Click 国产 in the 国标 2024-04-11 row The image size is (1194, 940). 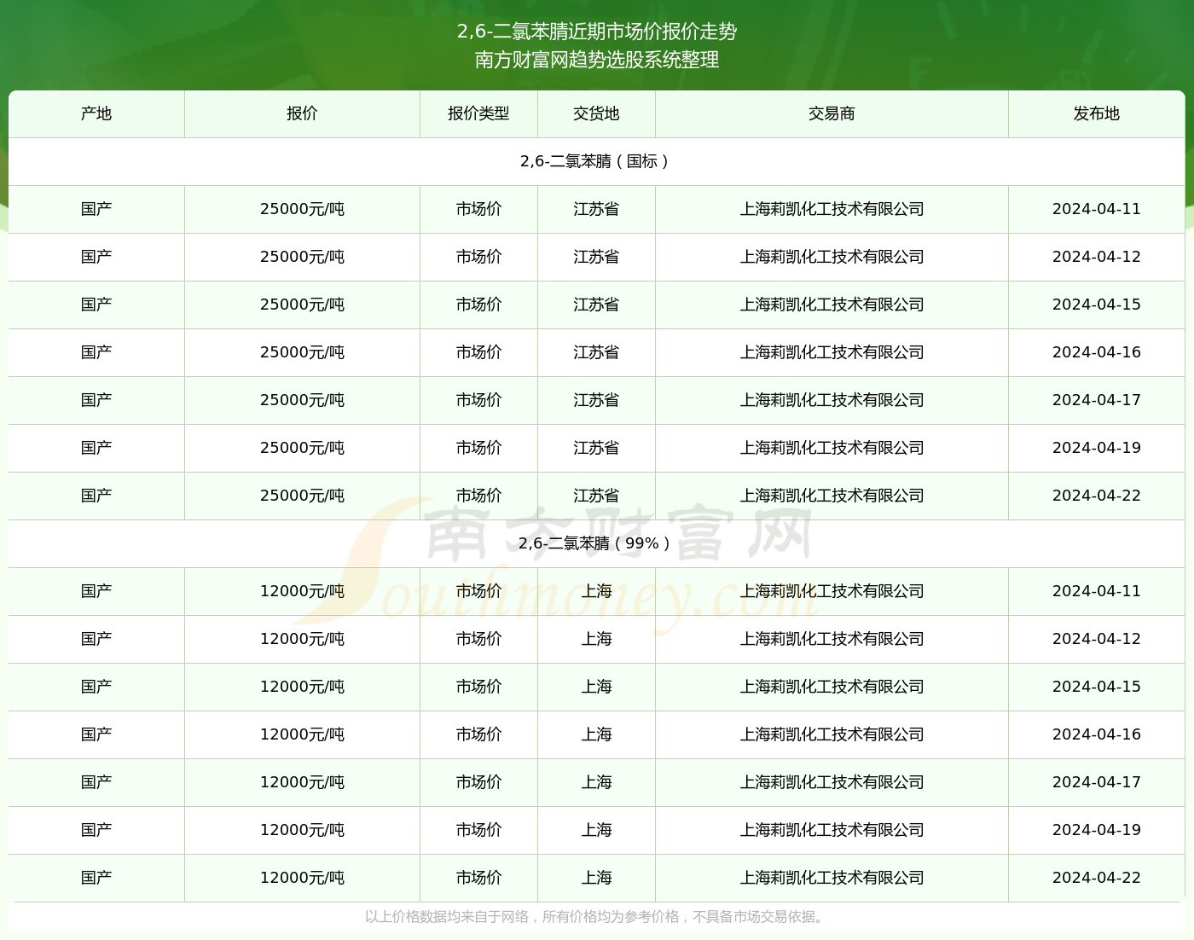point(96,209)
